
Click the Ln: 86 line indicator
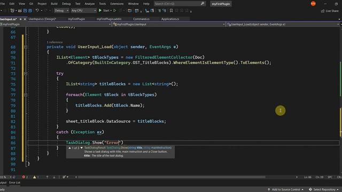[308, 177]
